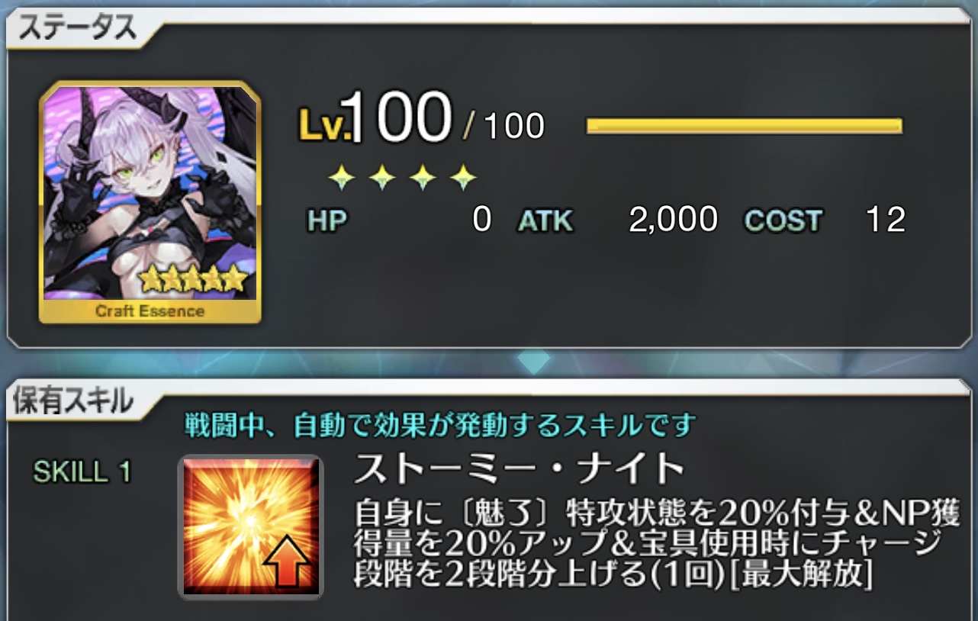This screenshot has height=621, width=978.
Task: Tap the Craft Essence card portrait thumbnail
Action: [150, 202]
